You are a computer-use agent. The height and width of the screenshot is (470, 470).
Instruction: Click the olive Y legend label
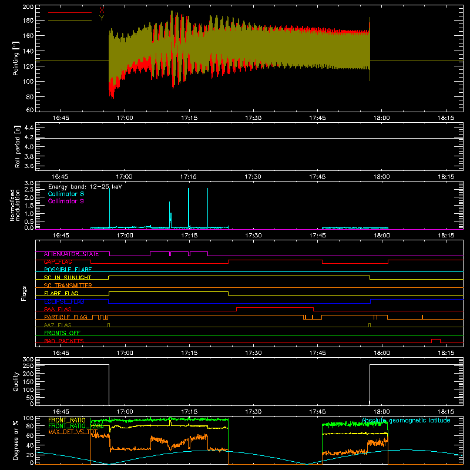pyautogui.click(x=102, y=18)
